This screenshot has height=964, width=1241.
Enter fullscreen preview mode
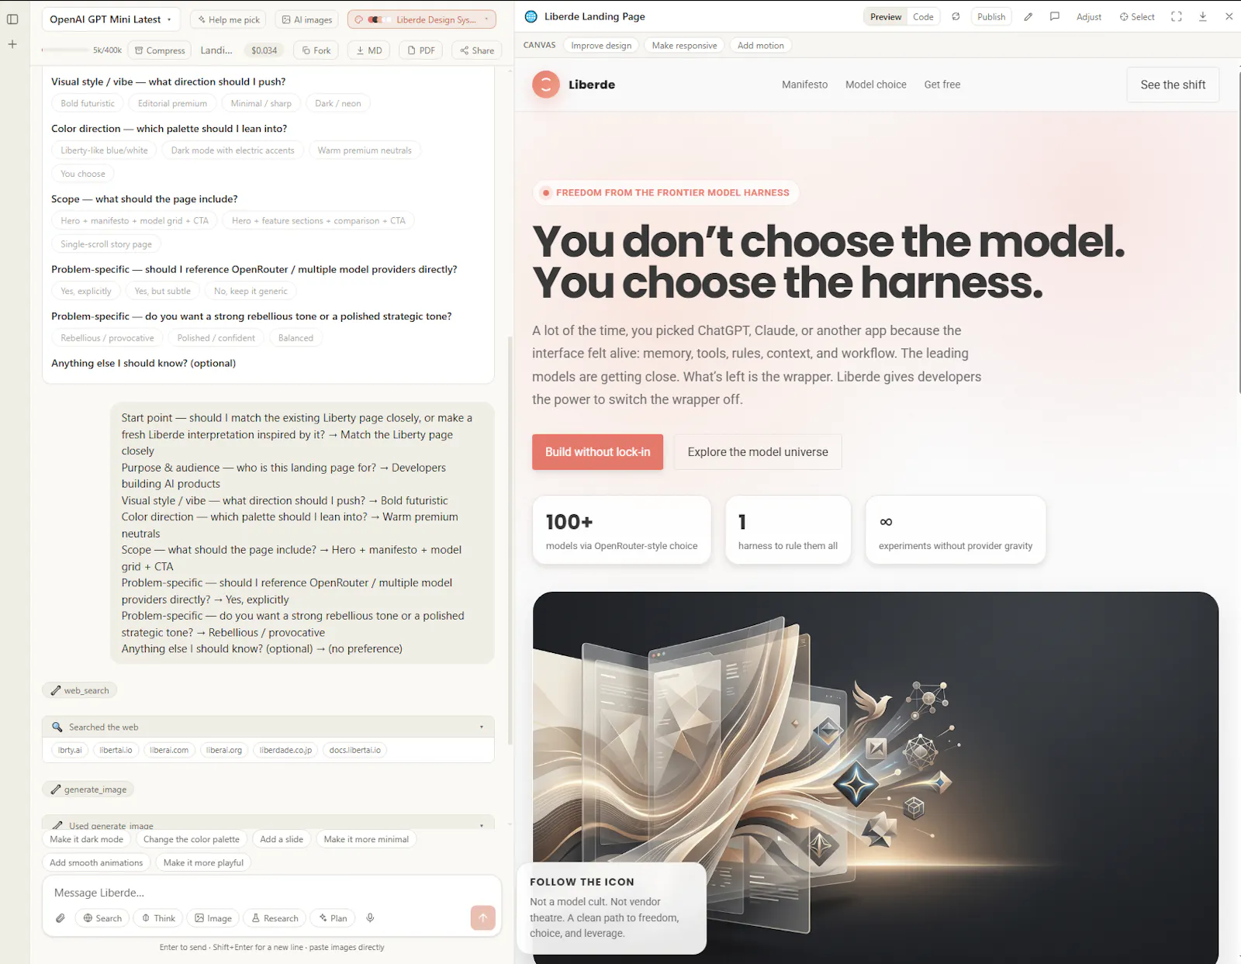(x=1177, y=16)
